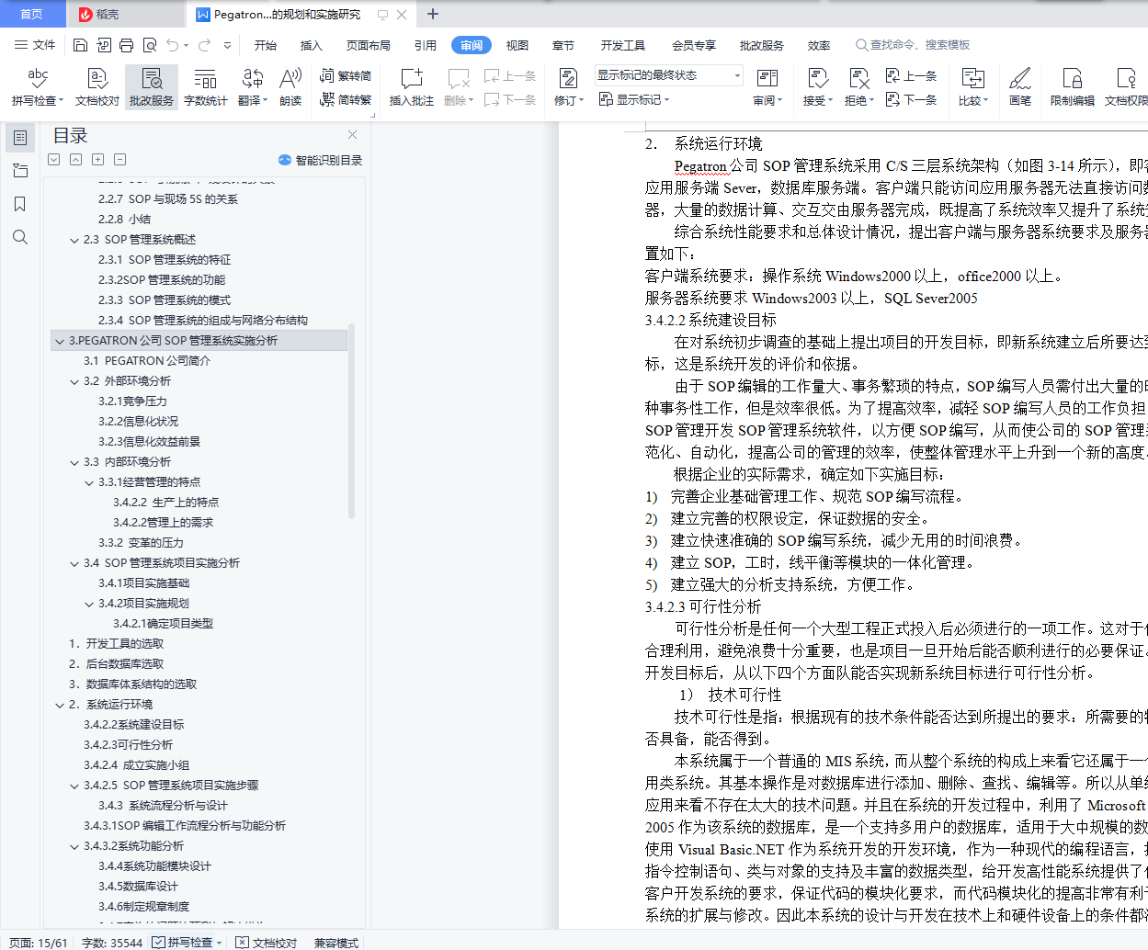Switch to the 页面布局 ribbon tab
This screenshot has width=1148, height=950.
click(369, 45)
